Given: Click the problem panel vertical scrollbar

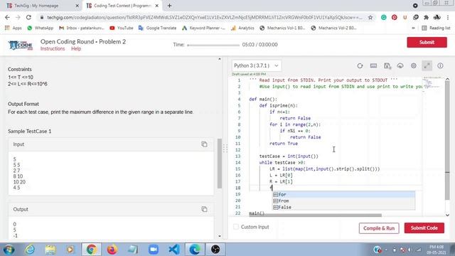Looking at the screenshot, I should coord(220,164).
